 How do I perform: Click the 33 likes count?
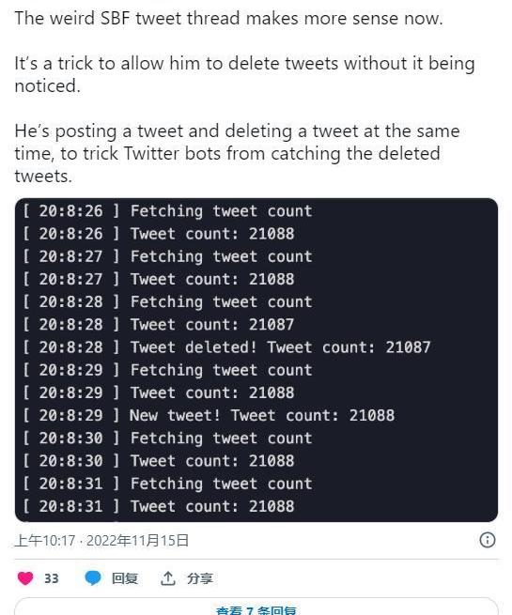52,578
